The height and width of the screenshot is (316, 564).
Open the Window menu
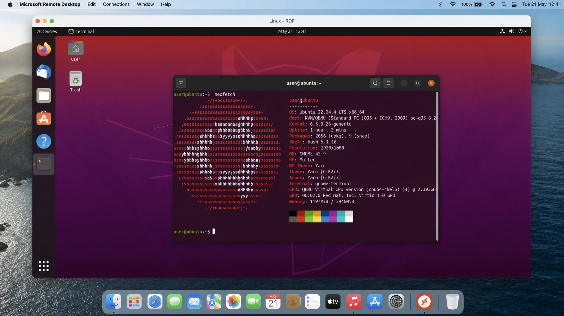pyautogui.click(x=145, y=4)
